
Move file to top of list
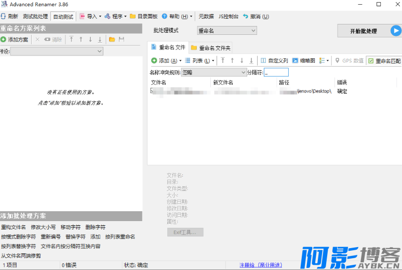(x=222, y=60)
